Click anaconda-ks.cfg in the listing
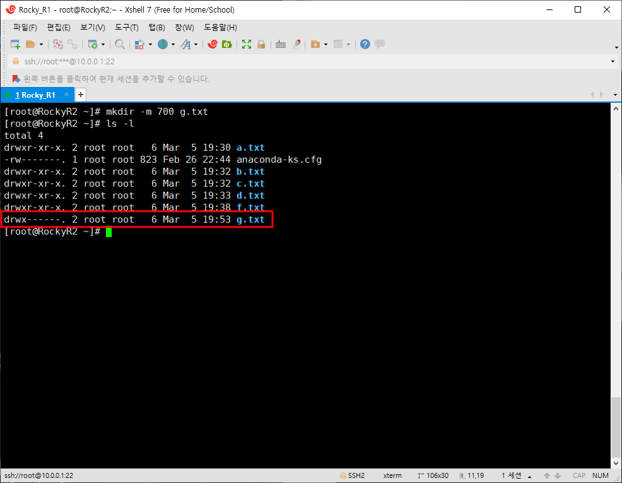This screenshot has height=483, width=622. (279, 160)
